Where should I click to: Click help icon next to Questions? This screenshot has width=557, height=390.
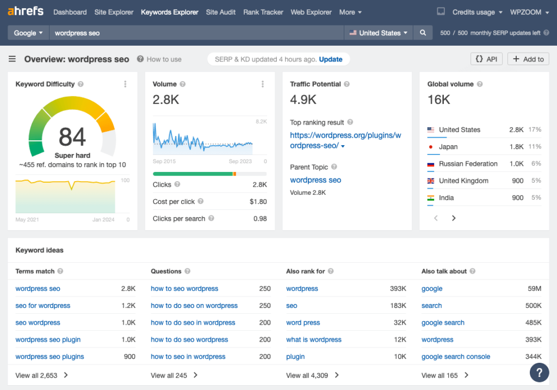click(x=187, y=271)
